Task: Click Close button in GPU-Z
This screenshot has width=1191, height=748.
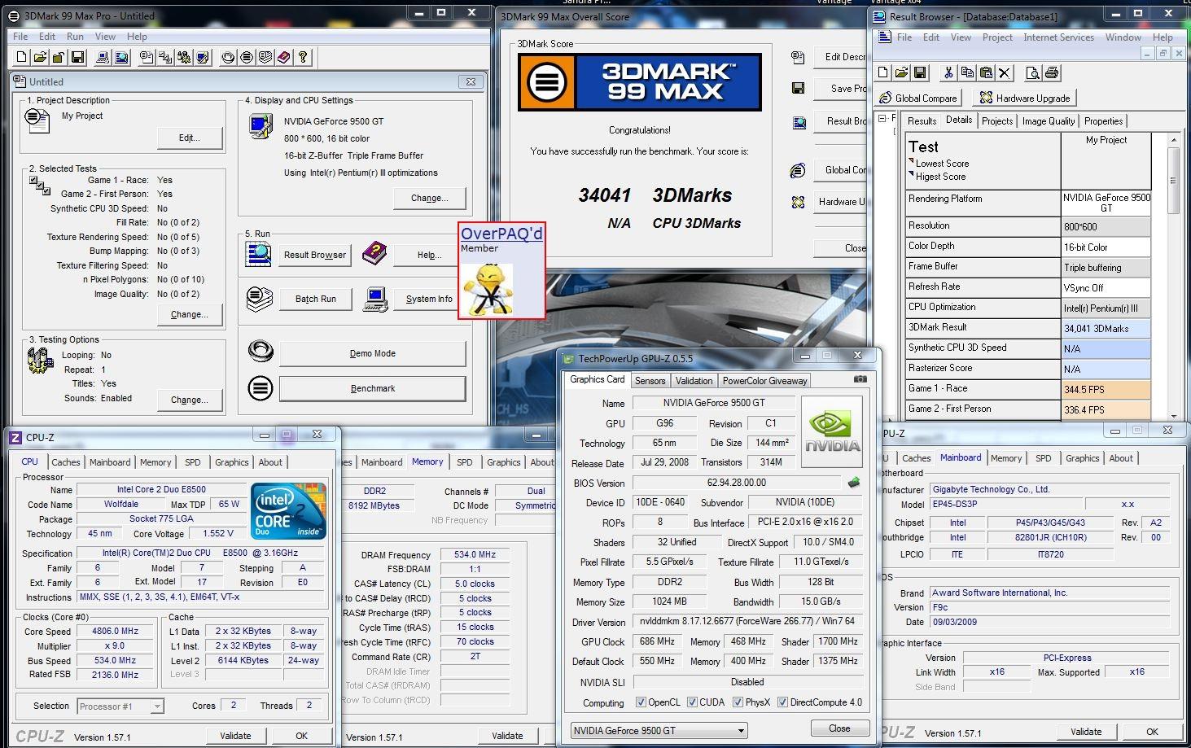Action: pyautogui.click(x=839, y=728)
